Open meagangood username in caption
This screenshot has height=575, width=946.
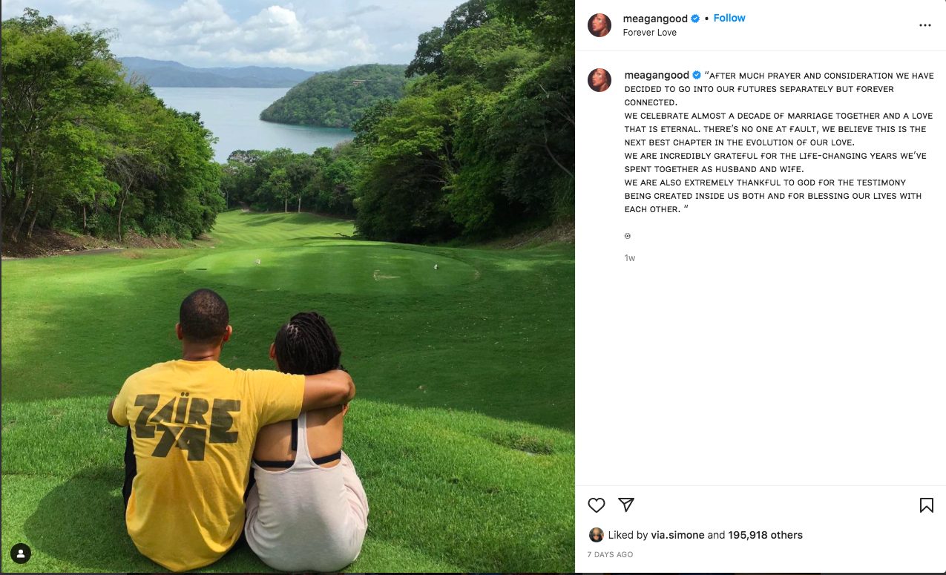click(x=657, y=75)
